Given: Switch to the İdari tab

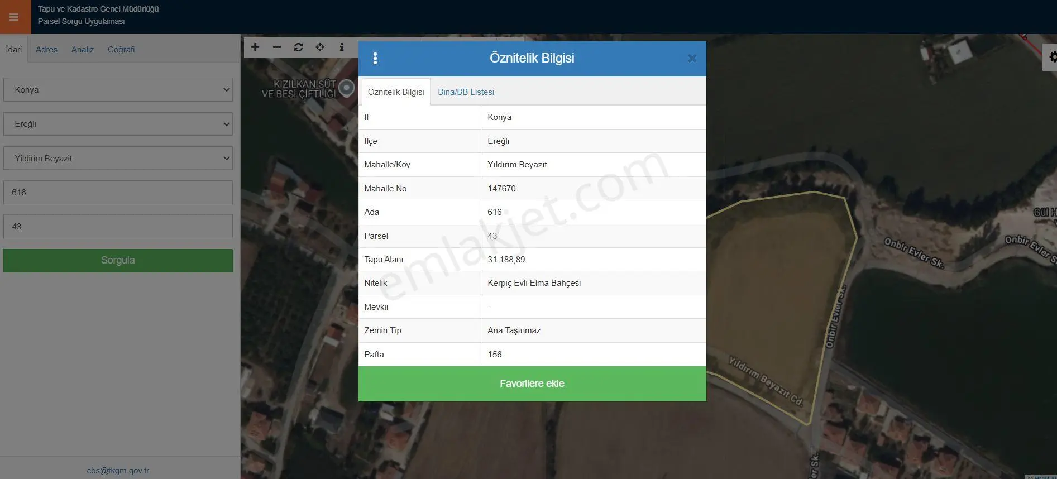Looking at the screenshot, I should pos(14,49).
